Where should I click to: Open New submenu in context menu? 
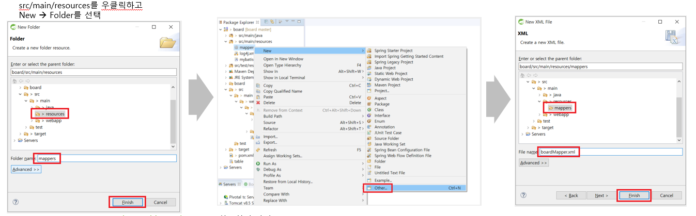[309, 51]
